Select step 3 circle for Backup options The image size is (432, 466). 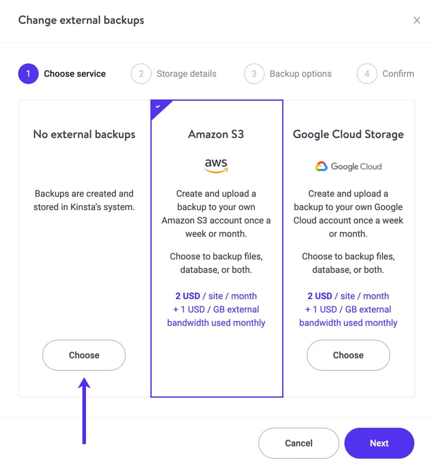click(x=254, y=74)
